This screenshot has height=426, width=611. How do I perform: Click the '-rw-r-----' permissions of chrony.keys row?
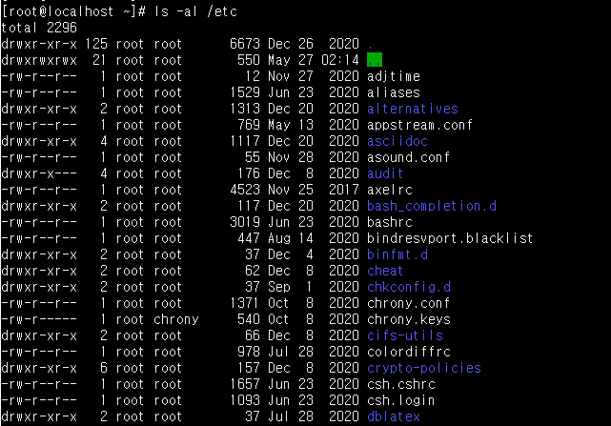[x=39, y=319]
